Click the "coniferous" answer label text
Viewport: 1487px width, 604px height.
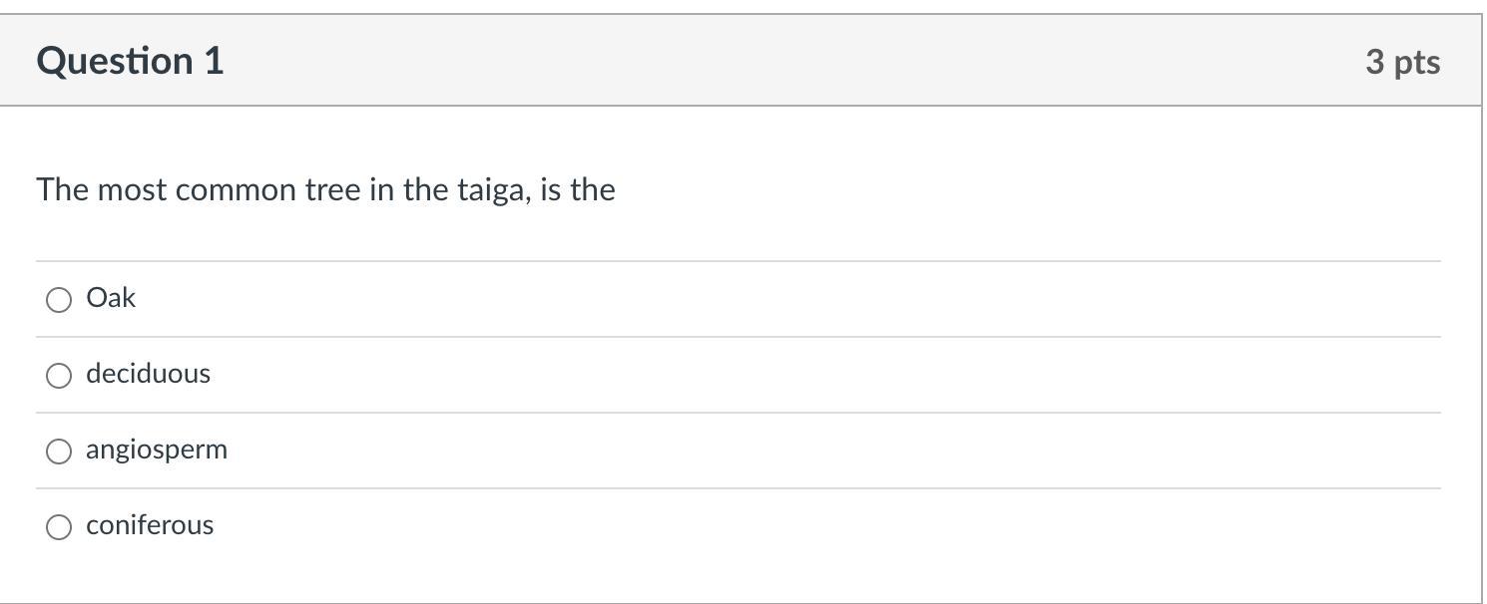tap(150, 525)
